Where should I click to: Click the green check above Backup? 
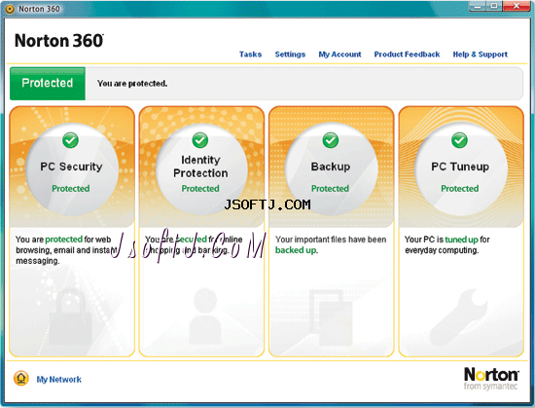tap(331, 140)
